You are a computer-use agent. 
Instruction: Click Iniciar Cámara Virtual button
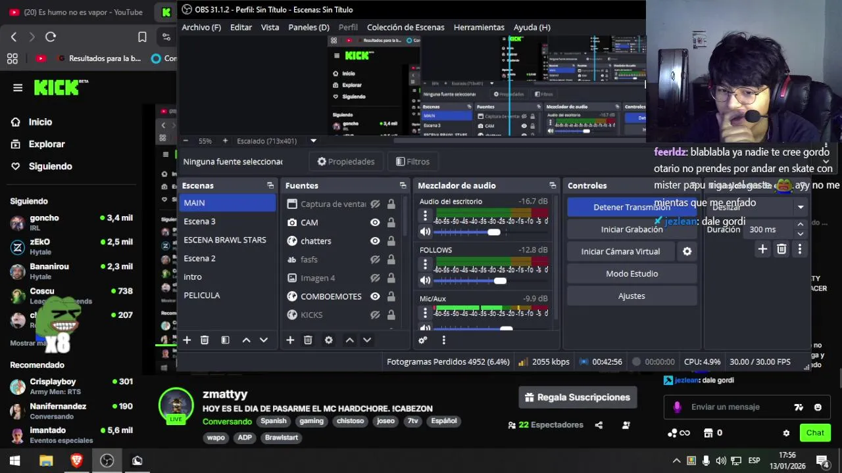point(620,252)
